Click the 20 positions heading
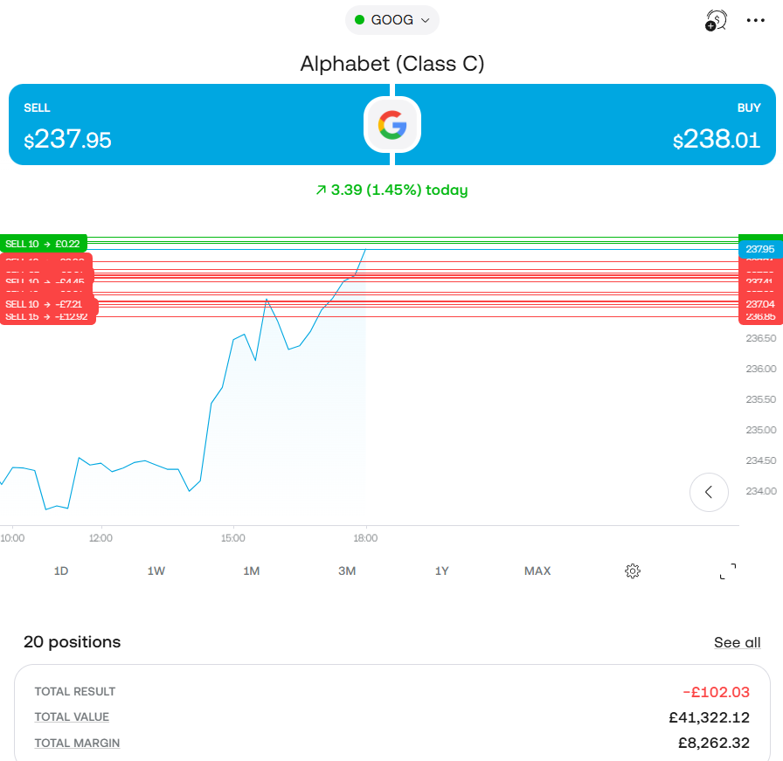Screen dimensions: 783x761 point(73,641)
